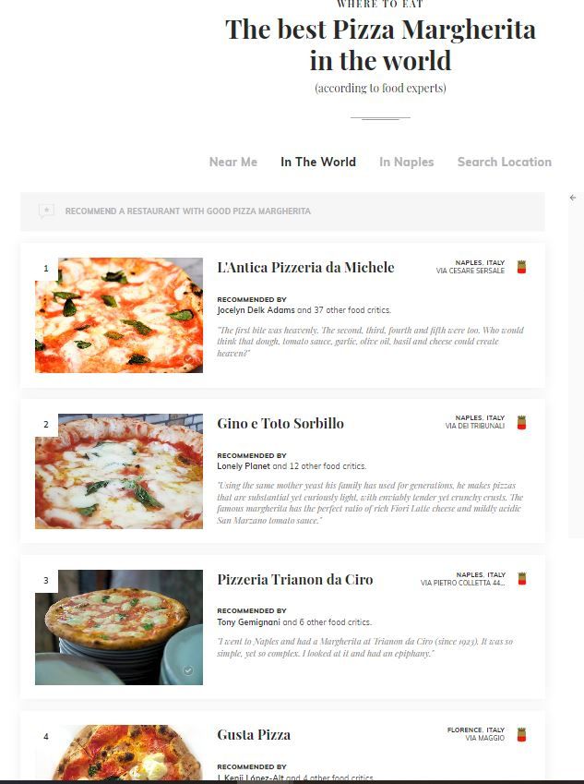Open the Search Location tab
The height and width of the screenshot is (784, 584).
505,162
